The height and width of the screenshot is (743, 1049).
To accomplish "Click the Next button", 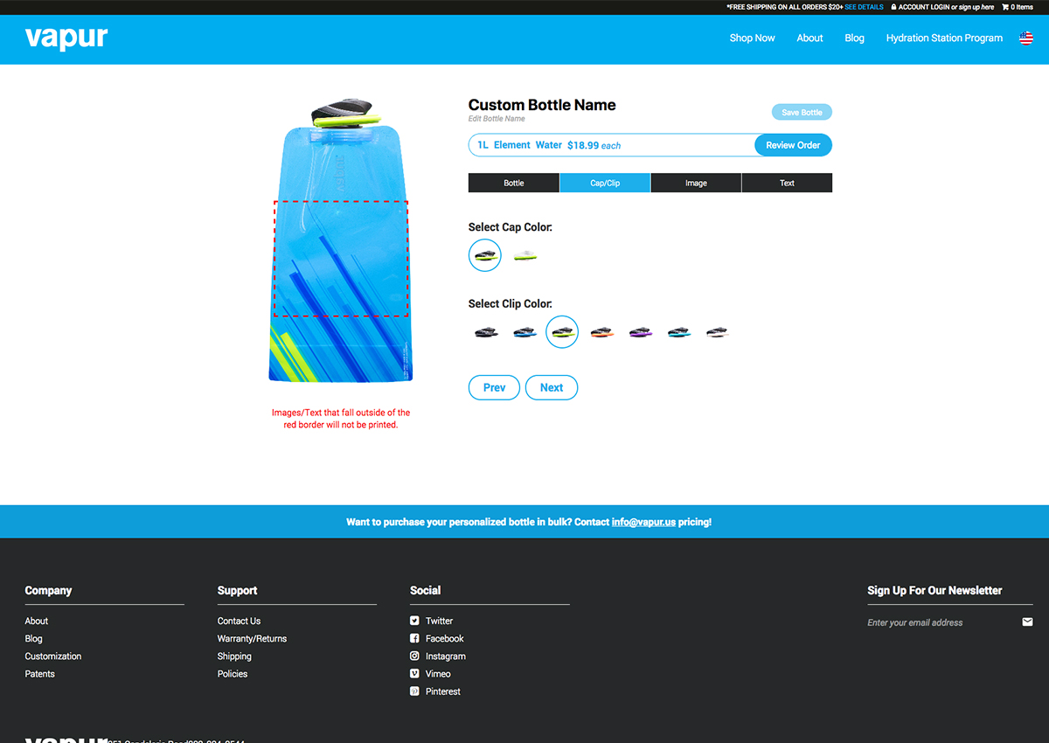I will (552, 387).
